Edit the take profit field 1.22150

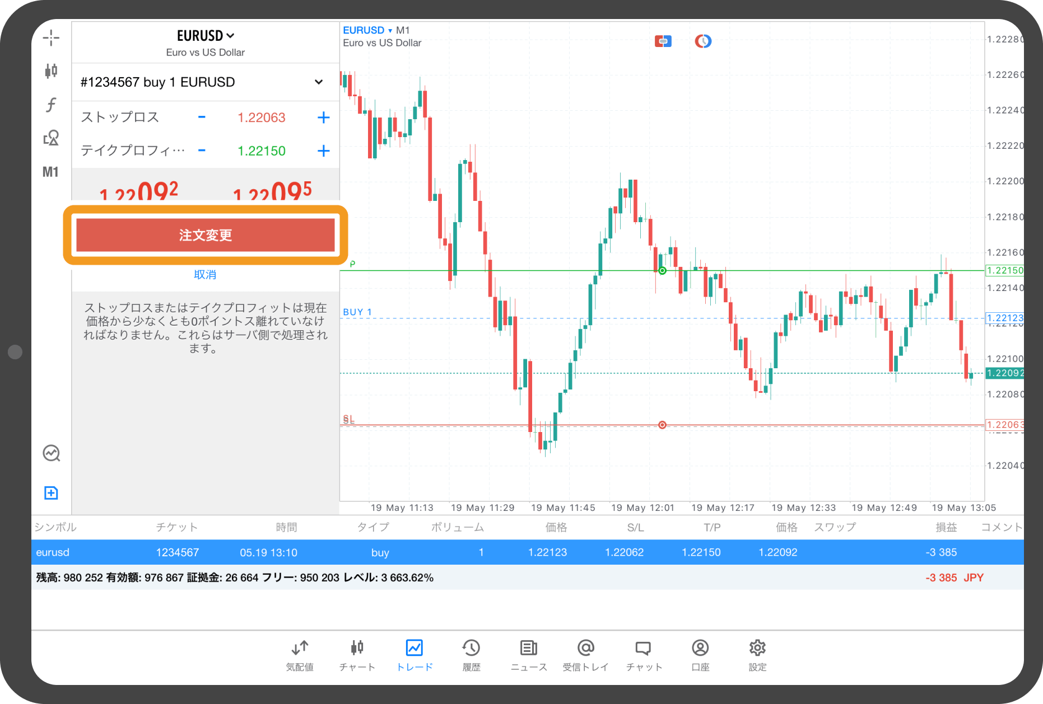point(262,151)
